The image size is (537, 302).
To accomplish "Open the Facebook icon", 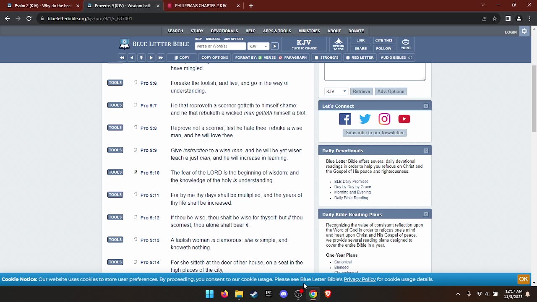I will [345, 119].
